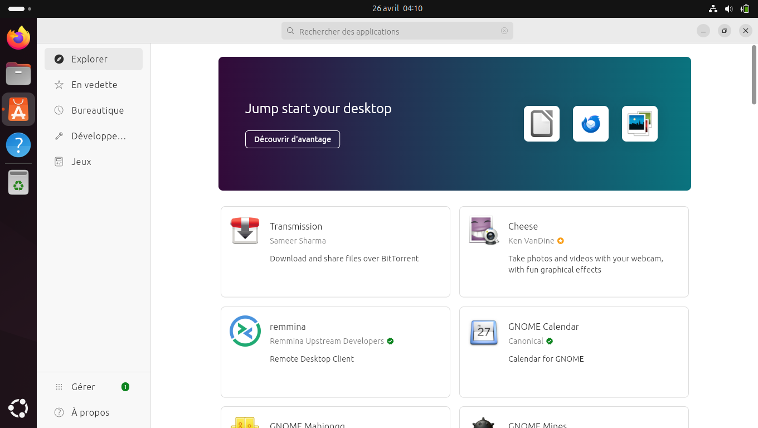This screenshot has width=758, height=428.
Task: Click the remmina app icon
Action: click(x=245, y=331)
